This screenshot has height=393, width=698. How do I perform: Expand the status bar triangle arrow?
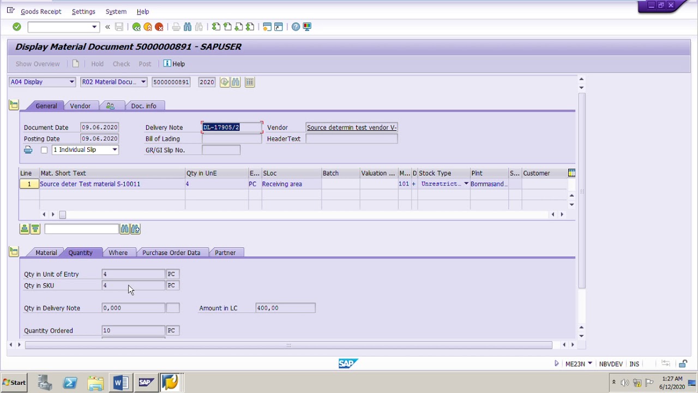pyautogui.click(x=556, y=364)
